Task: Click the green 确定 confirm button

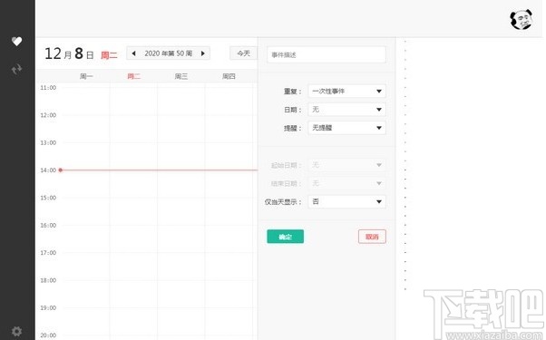Action: [285, 237]
